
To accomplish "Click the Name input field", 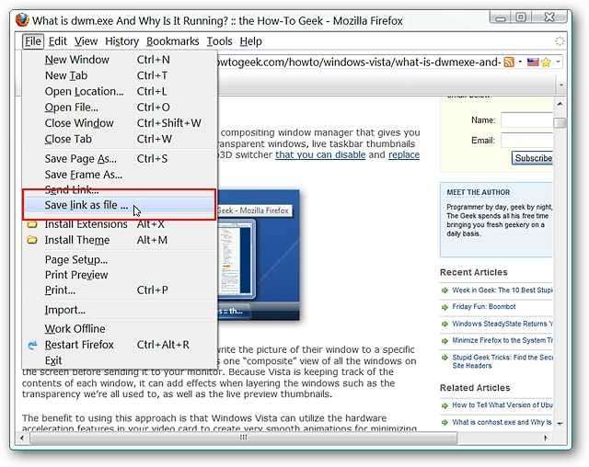I will pyautogui.click(x=527, y=120).
